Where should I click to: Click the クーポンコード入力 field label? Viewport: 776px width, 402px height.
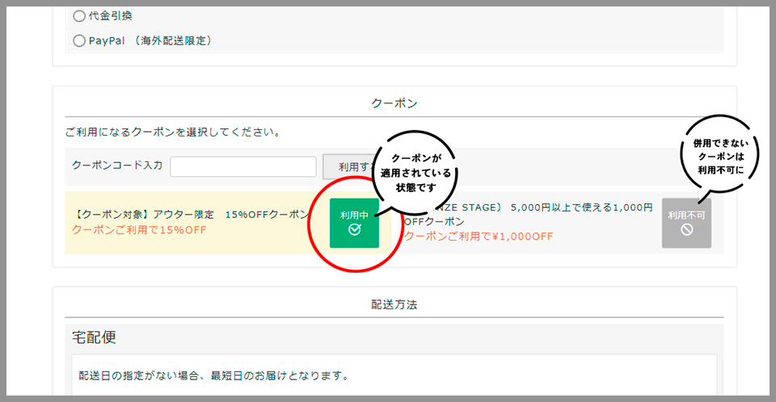[x=117, y=165]
